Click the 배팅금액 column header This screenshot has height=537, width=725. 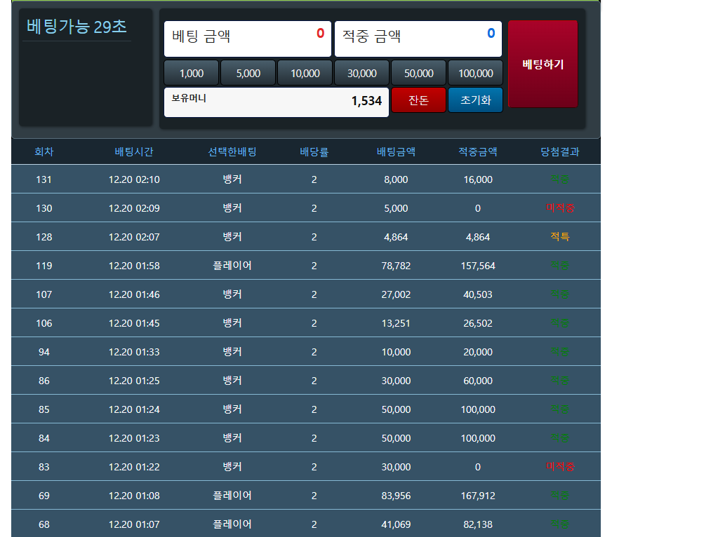click(396, 151)
